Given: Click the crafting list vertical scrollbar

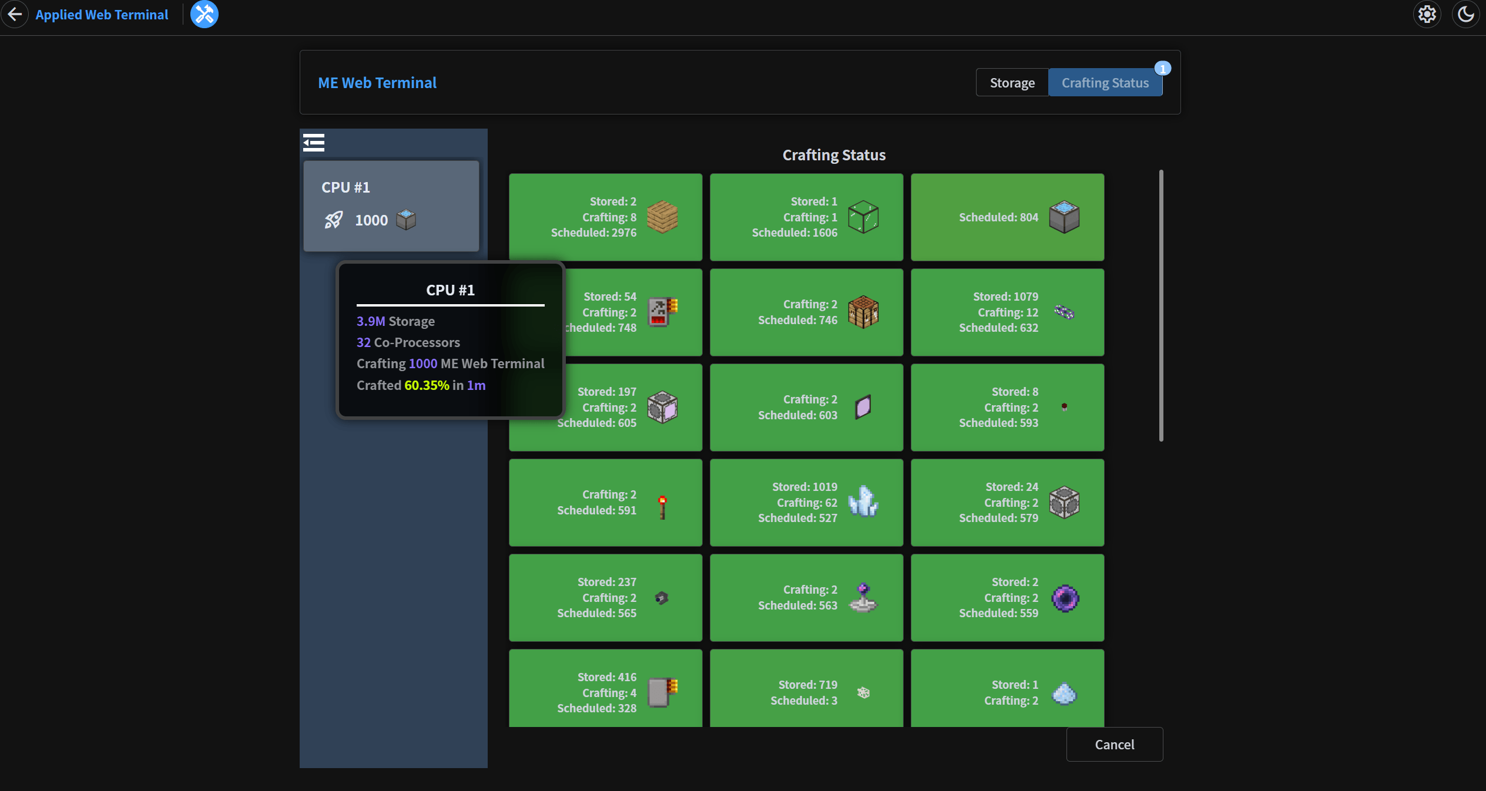Looking at the screenshot, I should [x=1161, y=305].
